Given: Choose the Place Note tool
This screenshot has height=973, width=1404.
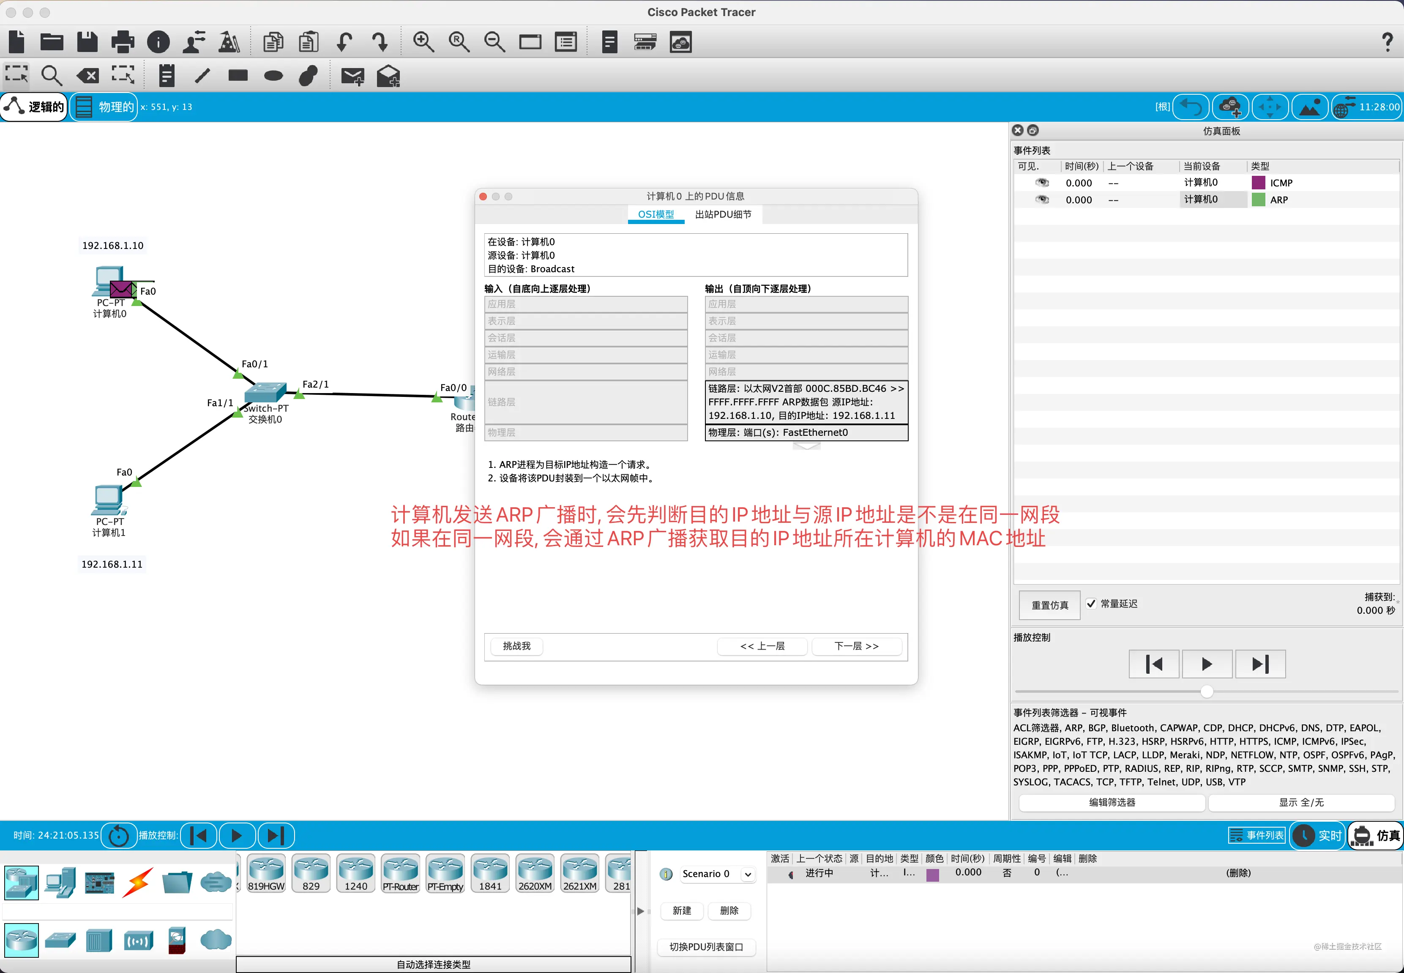Looking at the screenshot, I should pos(167,76).
